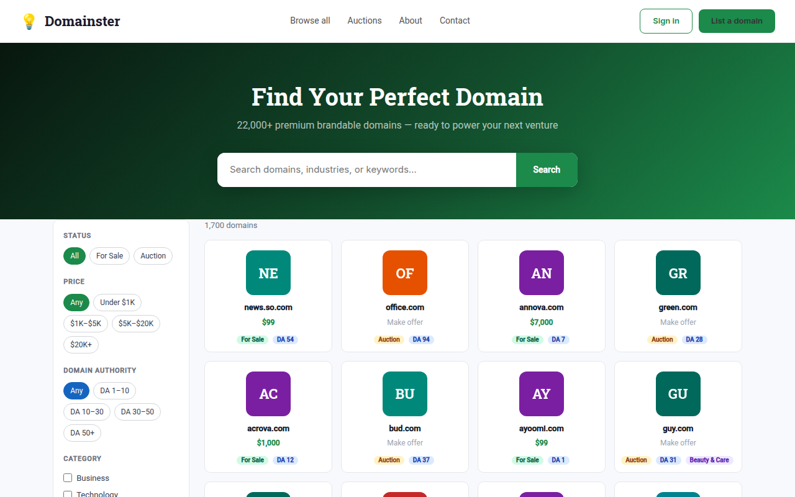Click the 1,700 domains count text
This screenshot has height=497, width=795.
point(231,226)
